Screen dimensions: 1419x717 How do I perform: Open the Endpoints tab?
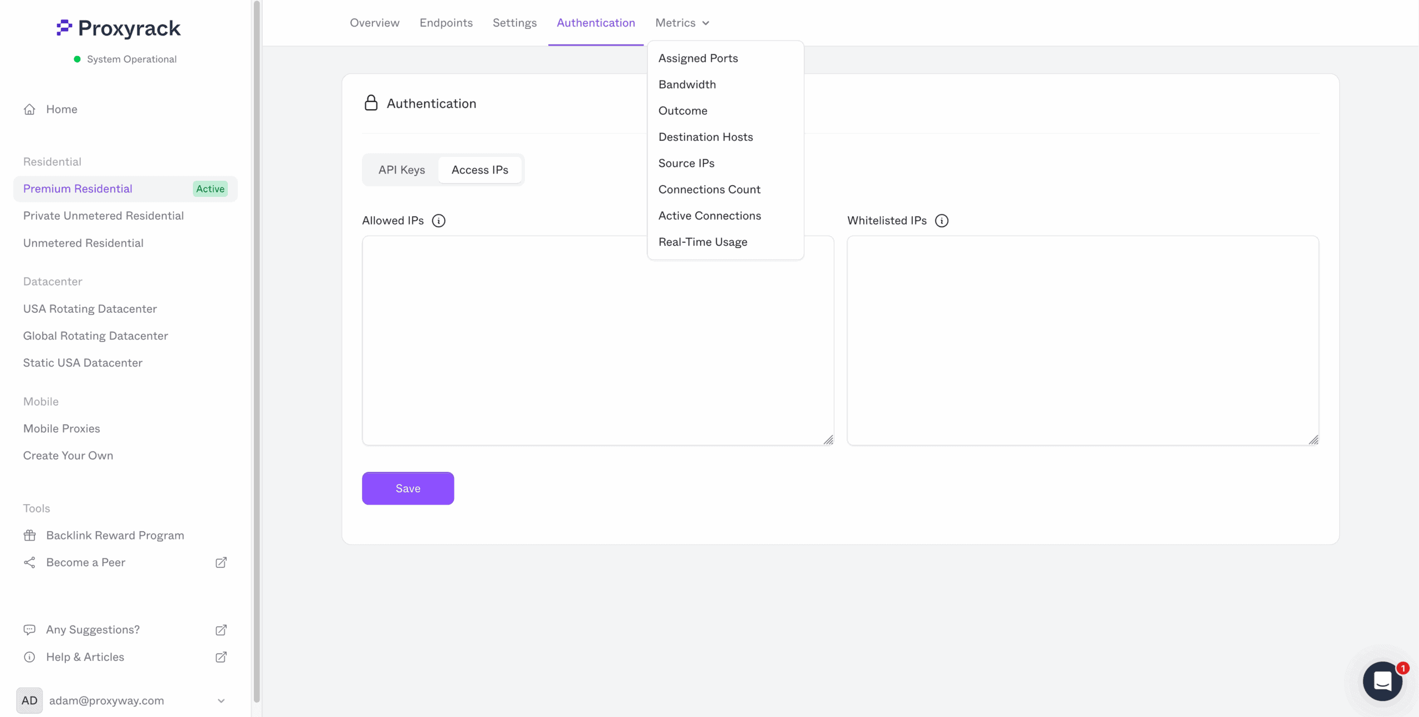coord(446,23)
